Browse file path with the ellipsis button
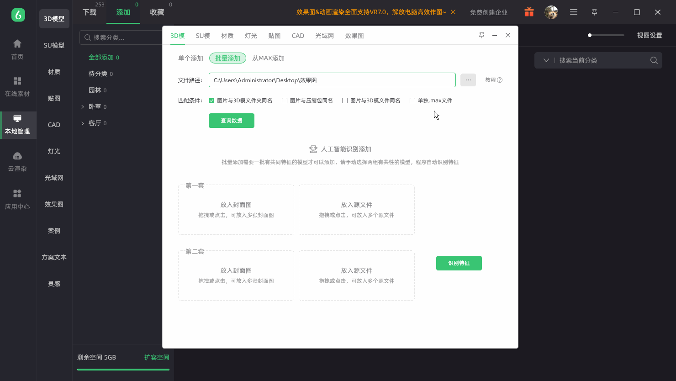The height and width of the screenshot is (381, 676). (x=468, y=80)
